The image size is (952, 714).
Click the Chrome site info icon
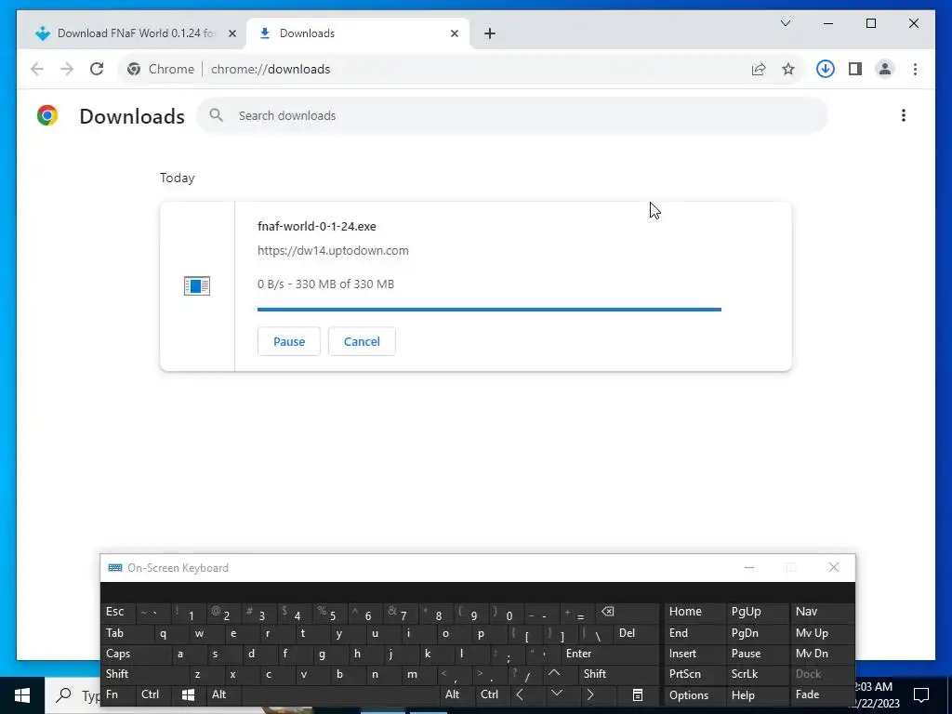click(134, 69)
